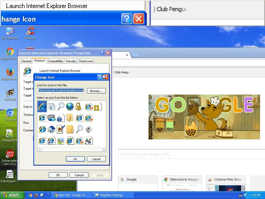The image size is (265, 199).
Task: Select the blue-roof house icon
Action: (x=51, y=130)
